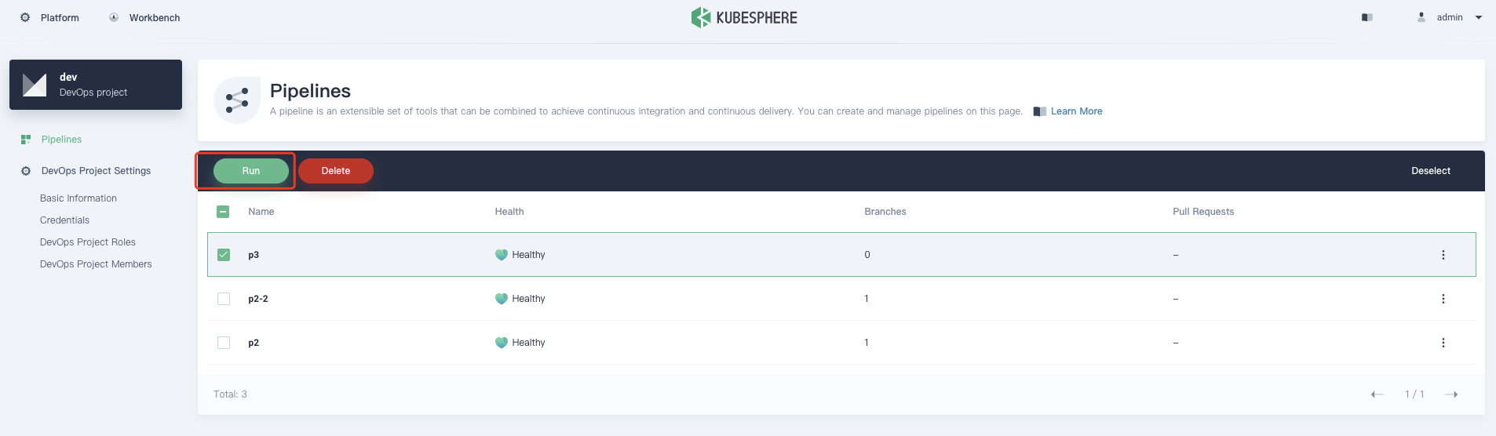Open DevOps Project Roles
This screenshot has width=1496, height=436.
click(88, 242)
